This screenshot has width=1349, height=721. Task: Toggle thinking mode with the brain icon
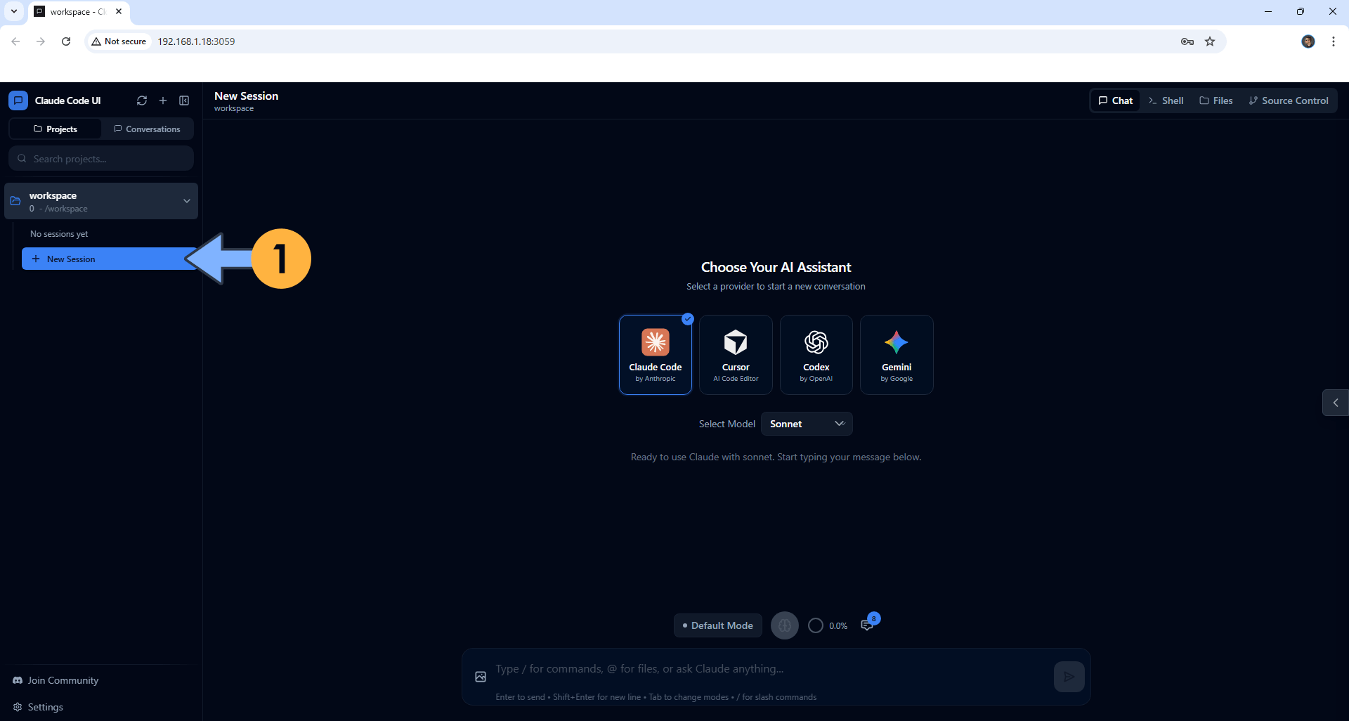pos(784,625)
